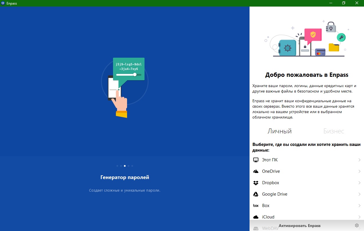The image size is (364, 231).
Task: Expand the OneDrive row chevron
Action: click(x=359, y=171)
